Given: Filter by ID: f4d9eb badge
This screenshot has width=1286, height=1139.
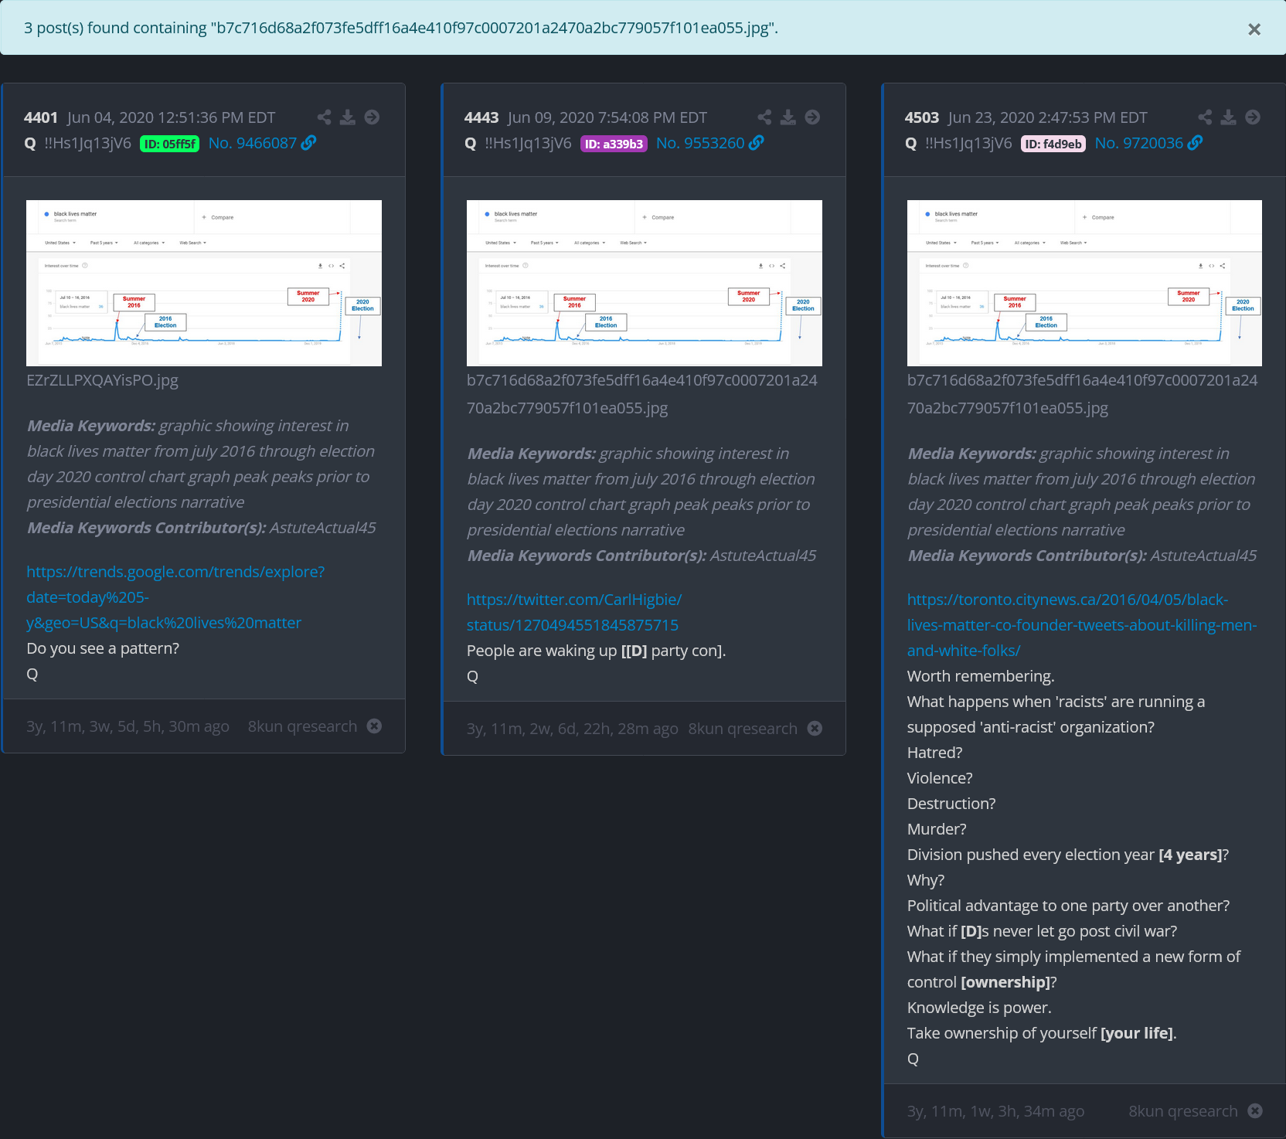Looking at the screenshot, I should tap(1053, 144).
